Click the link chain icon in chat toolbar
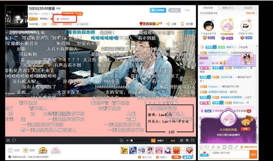Image resolution: width=273 pixels, height=161 pixels. pyautogui.click(x=236, y=147)
